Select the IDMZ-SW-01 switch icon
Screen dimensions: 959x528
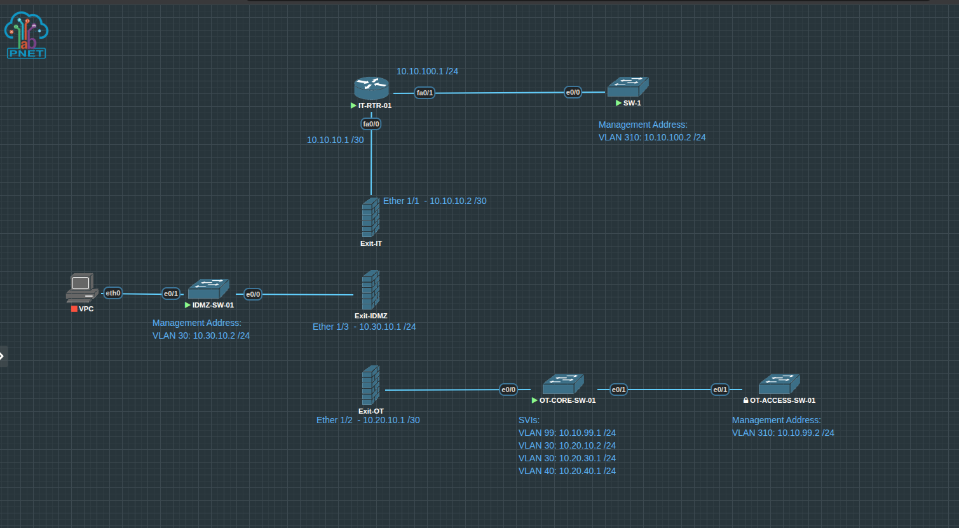(x=208, y=289)
